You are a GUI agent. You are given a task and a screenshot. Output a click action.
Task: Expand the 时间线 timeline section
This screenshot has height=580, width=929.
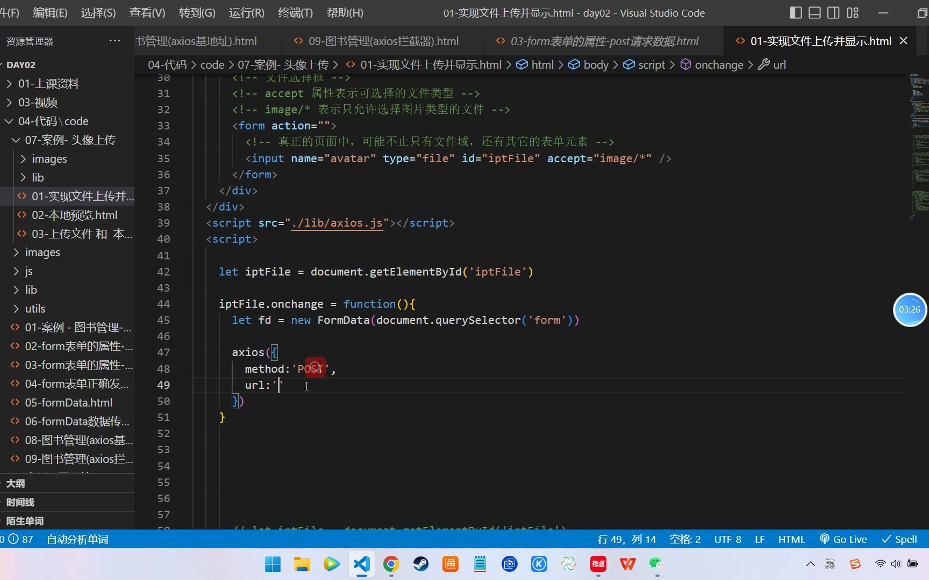[20, 502]
